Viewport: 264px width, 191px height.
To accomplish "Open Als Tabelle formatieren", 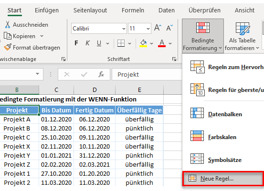I will 243,36.
